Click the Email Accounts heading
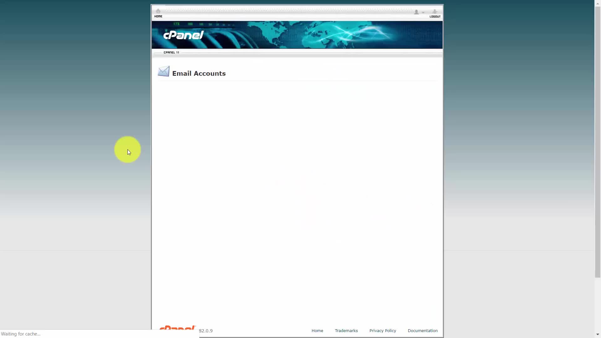Screen dimensions: 601x338 pos(199,73)
